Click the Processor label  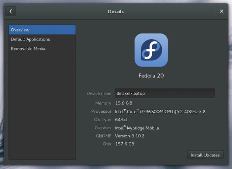click(x=101, y=111)
